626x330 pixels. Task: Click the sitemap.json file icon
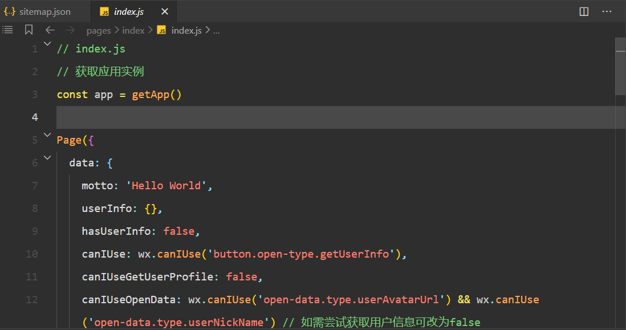10,11
